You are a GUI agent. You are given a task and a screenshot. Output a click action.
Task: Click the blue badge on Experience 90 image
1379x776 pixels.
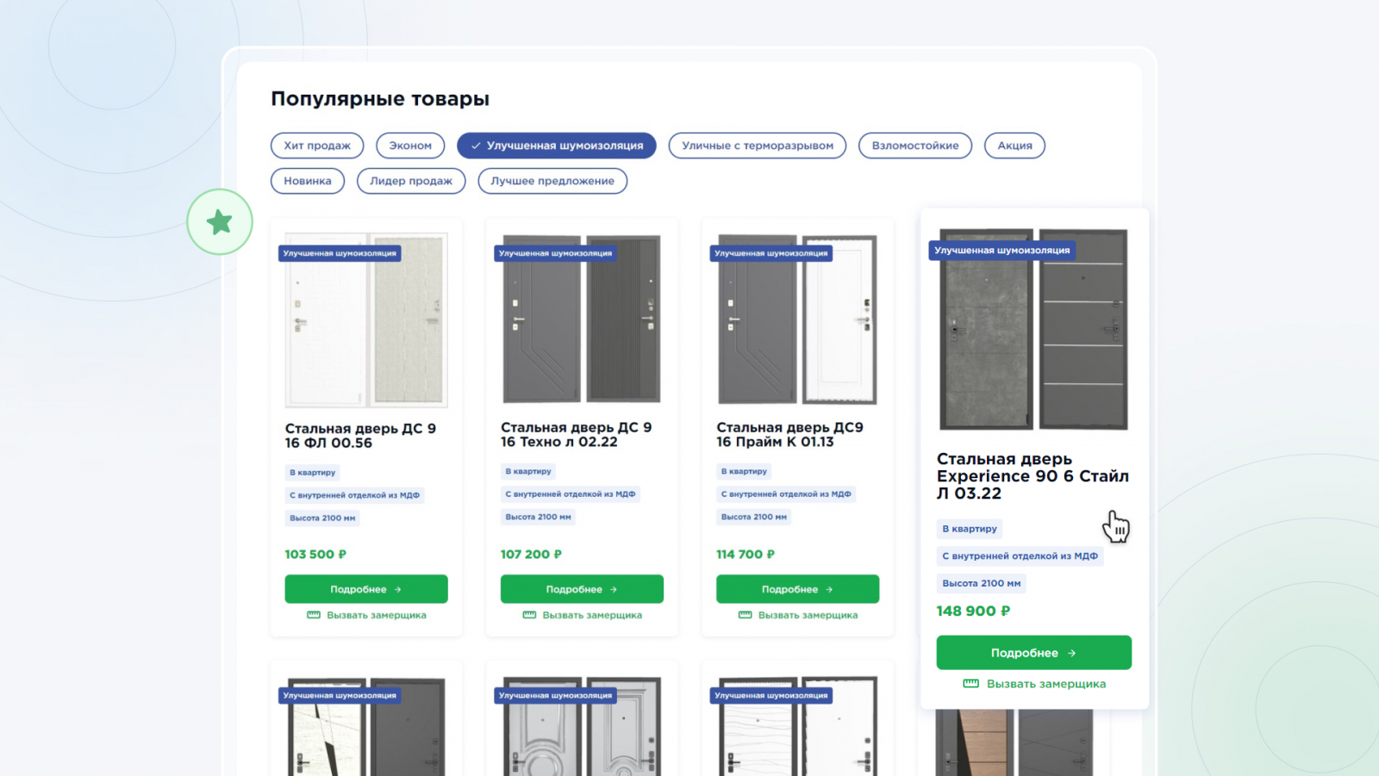(x=1001, y=251)
